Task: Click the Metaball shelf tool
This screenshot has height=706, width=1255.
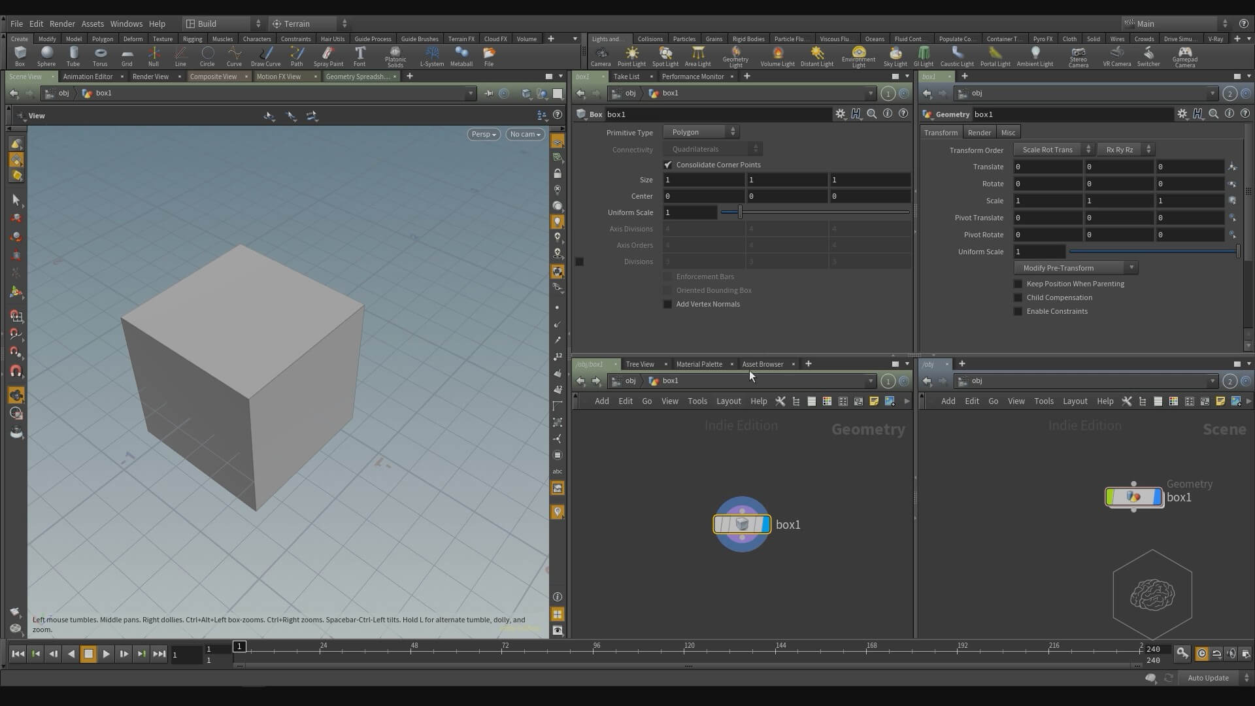Action: [x=461, y=54]
